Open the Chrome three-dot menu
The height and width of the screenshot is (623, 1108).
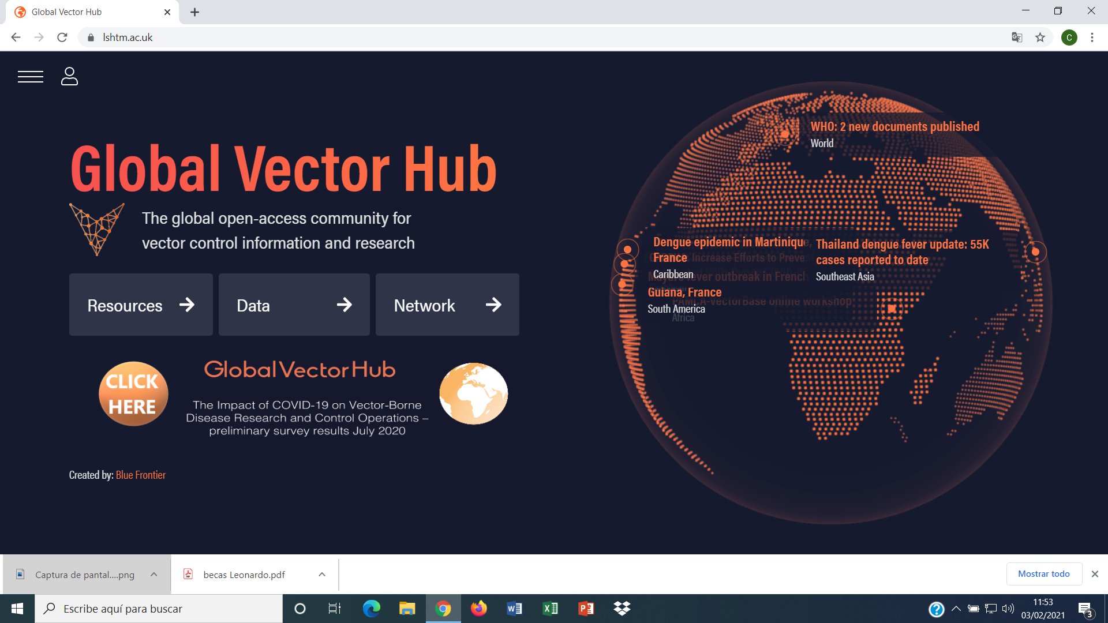point(1092,37)
